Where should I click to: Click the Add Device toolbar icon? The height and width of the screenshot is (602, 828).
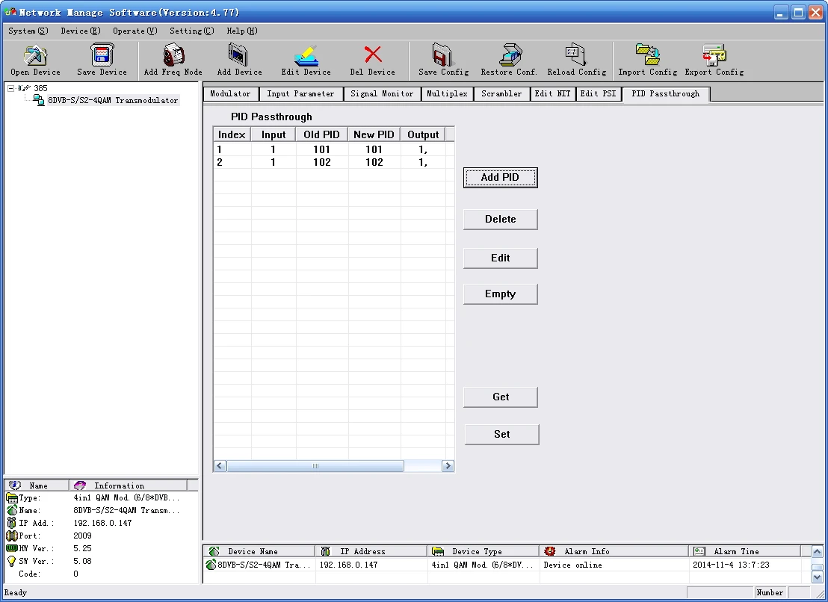point(239,56)
